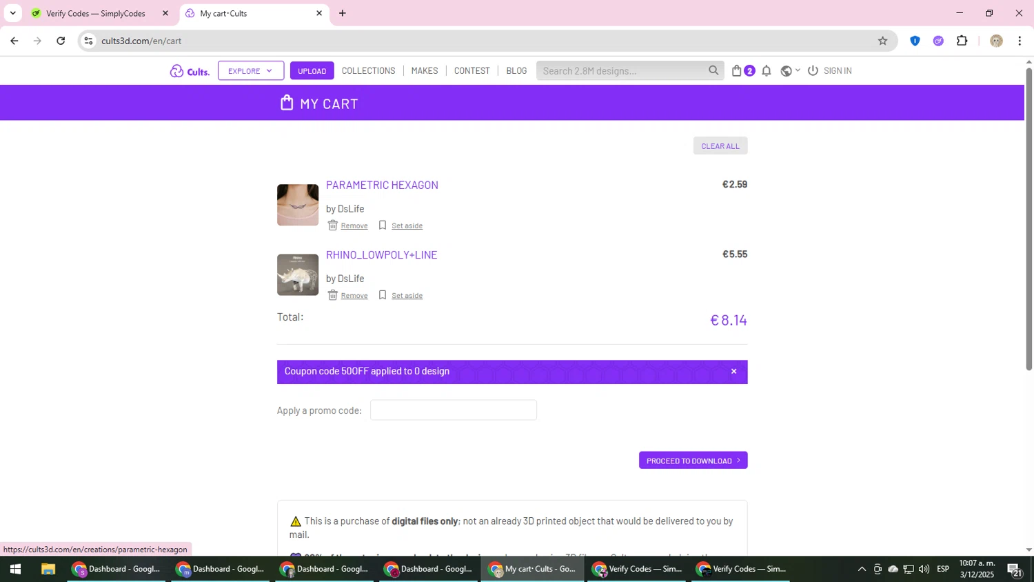The image size is (1034, 582).
Task: Reload the cart page
Action: coord(61,41)
